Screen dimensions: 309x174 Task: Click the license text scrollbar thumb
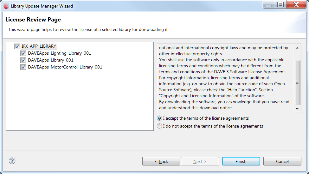(297, 82)
